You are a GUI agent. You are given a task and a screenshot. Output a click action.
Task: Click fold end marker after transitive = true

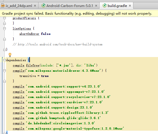4,81
